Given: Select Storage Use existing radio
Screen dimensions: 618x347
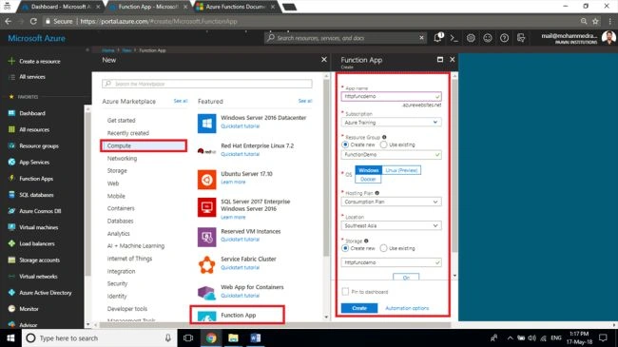Looking at the screenshot, I should click(x=383, y=248).
